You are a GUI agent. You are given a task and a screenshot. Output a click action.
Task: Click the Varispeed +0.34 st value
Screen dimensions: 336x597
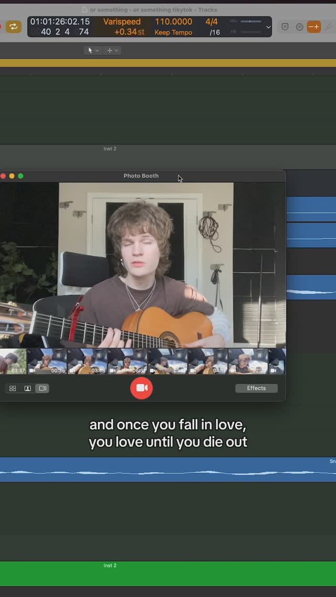coord(129,32)
